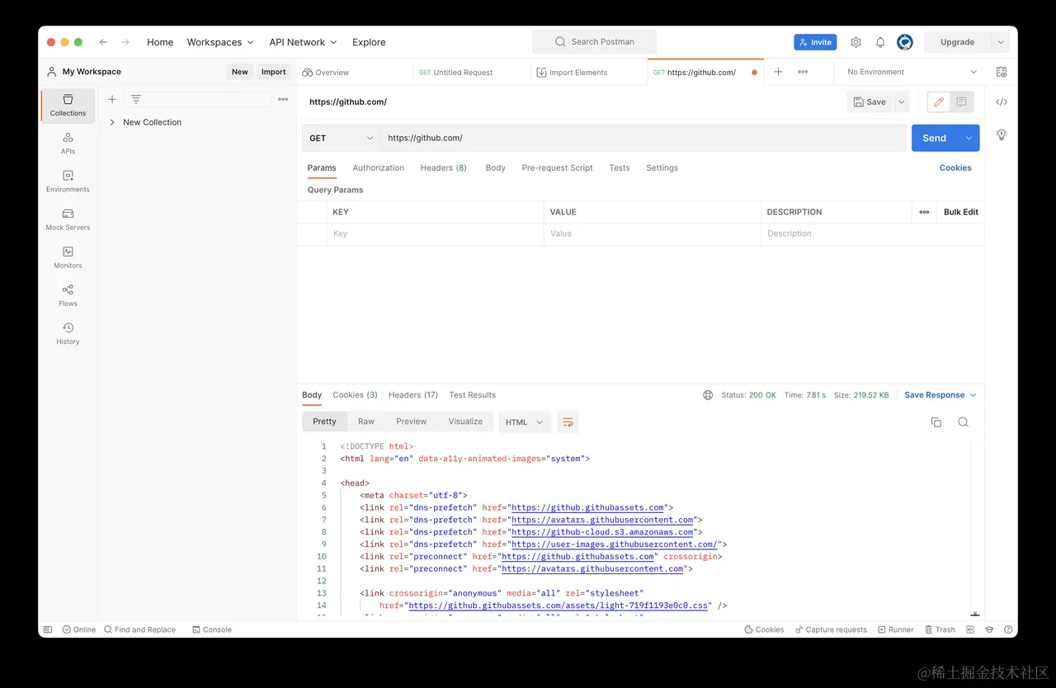This screenshot has width=1056, height=688.
Task: Open the No Environment selector
Action: point(912,72)
